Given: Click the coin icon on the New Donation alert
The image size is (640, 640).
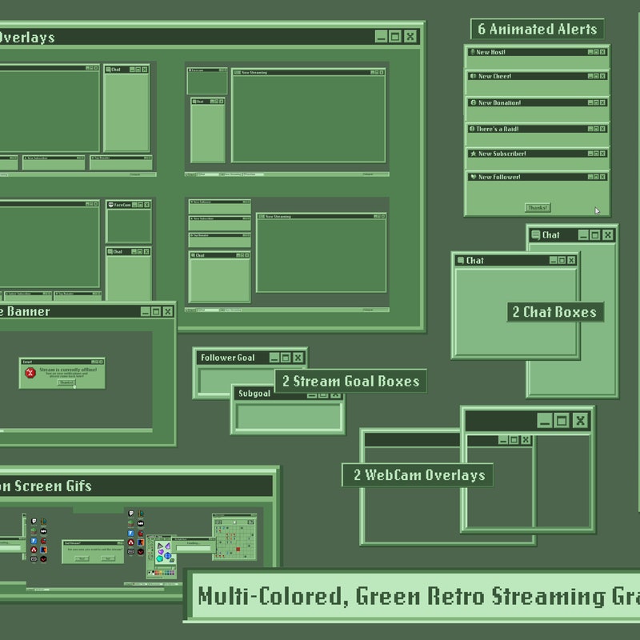Looking at the screenshot, I should (473, 103).
